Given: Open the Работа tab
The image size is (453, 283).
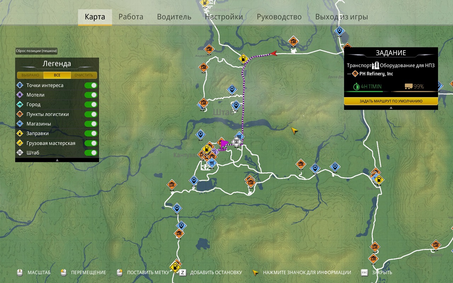Looking at the screenshot, I should 131,17.
